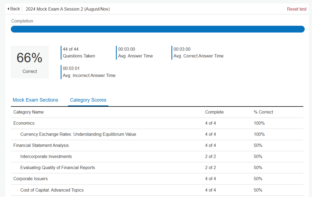Click the 66% Correct score box

[x=30, y=62]
